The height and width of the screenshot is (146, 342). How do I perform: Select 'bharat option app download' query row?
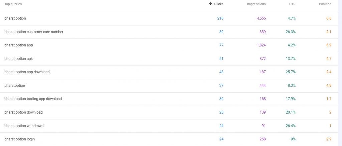pyautogui.click(x=169, y=72)
